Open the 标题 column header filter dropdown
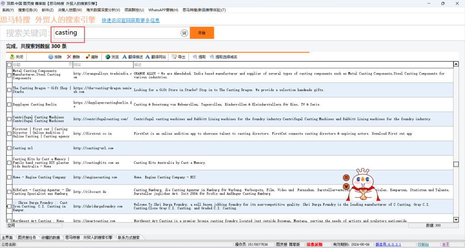This screenshot has height=248, width=465. click(x=70, y=65)
